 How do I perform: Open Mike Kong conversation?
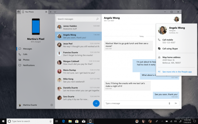pyautogui.click(x=78, y=80)
